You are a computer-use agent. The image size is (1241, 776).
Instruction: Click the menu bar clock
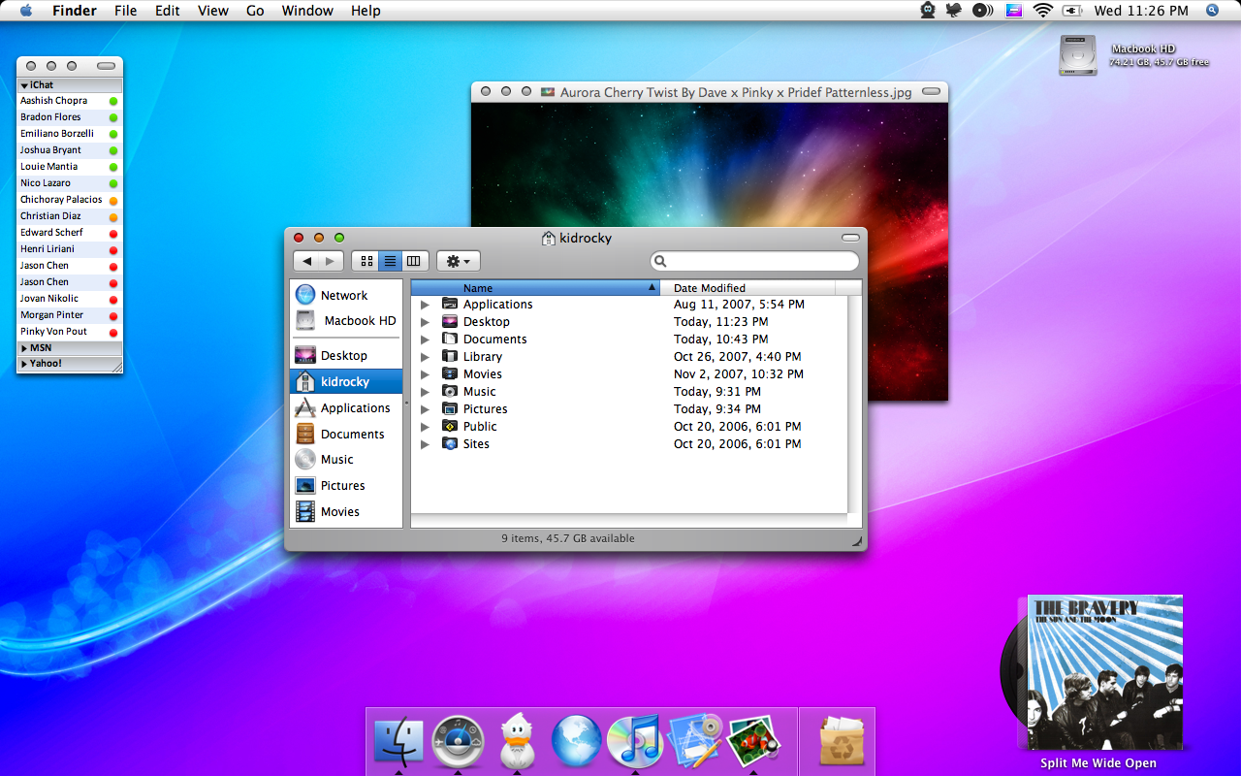[1141, 11]
